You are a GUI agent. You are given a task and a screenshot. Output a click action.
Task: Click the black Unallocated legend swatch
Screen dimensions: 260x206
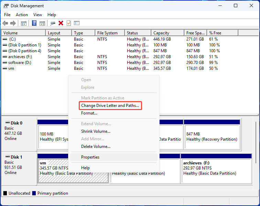pos(5,193)
